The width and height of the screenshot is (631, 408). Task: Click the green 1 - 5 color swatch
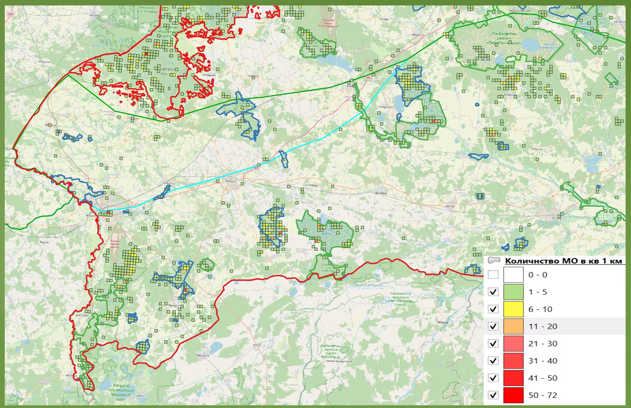[x=513, y=292]
